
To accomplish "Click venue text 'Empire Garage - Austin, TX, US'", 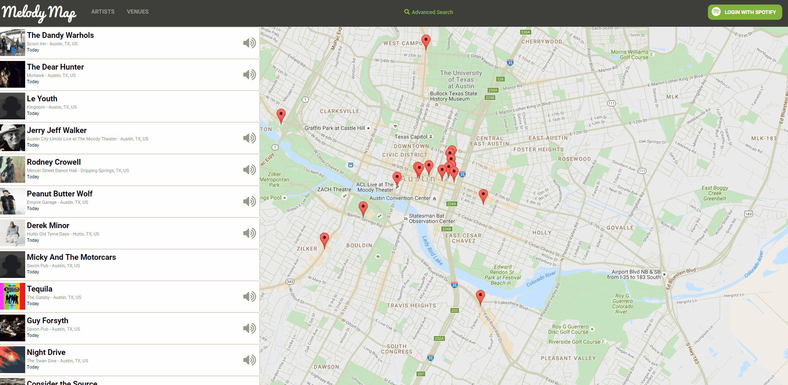I will (x=57, y=202).
